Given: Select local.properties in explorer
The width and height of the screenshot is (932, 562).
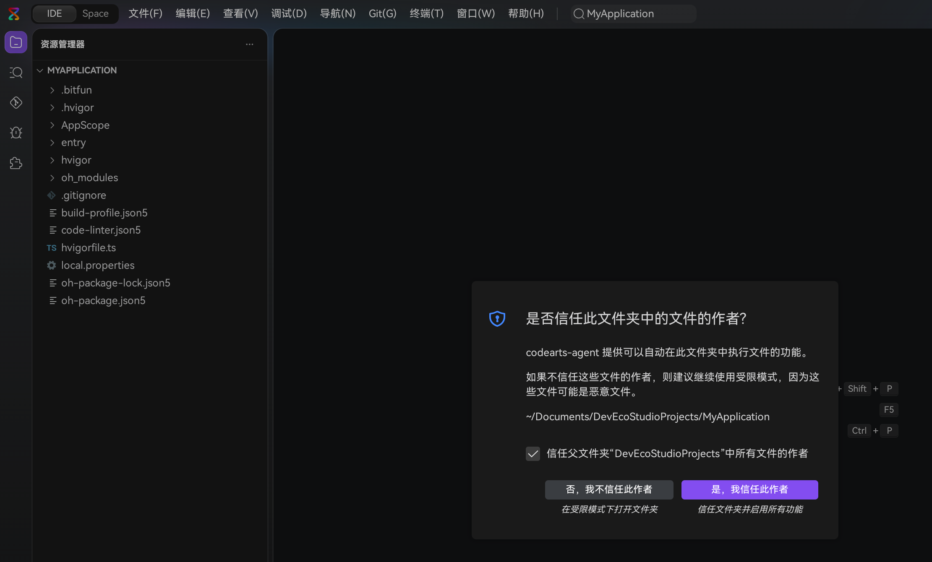Looking at the screenshot, I should [x=150, y=265].
